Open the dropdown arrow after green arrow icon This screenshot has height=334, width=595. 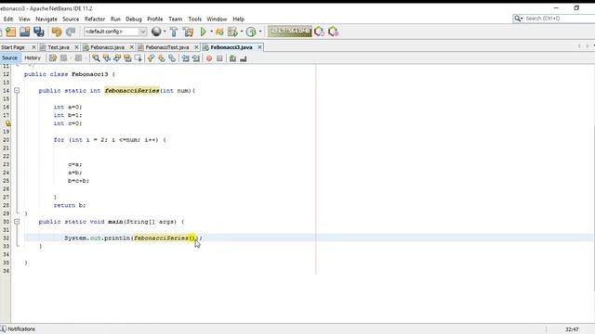[260, 32]
